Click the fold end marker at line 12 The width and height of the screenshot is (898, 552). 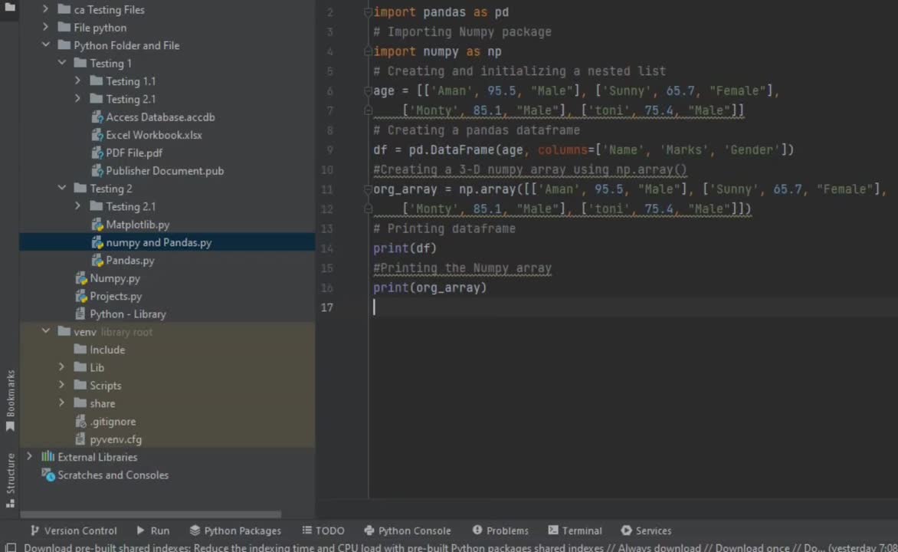tap(369, 209)
